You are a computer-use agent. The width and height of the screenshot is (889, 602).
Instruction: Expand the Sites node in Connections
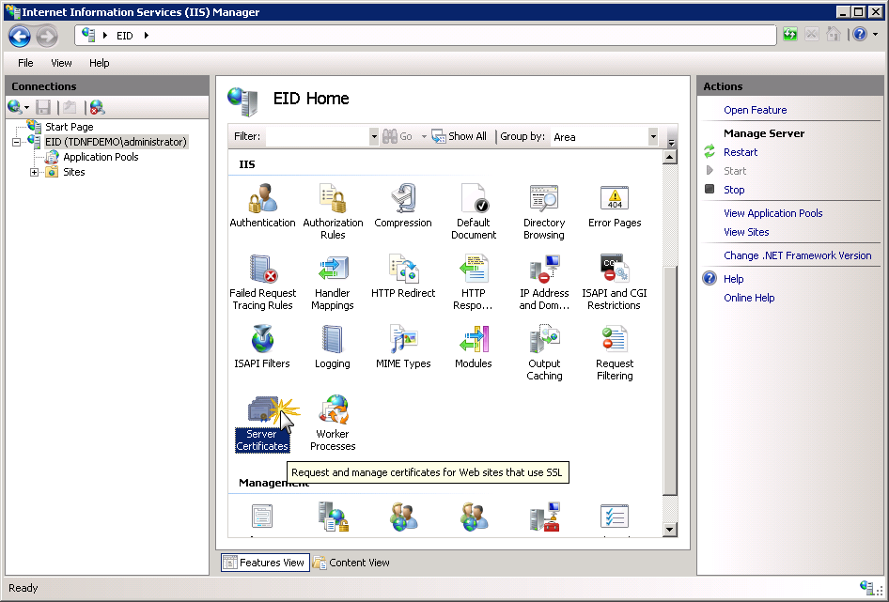[34, 171]
